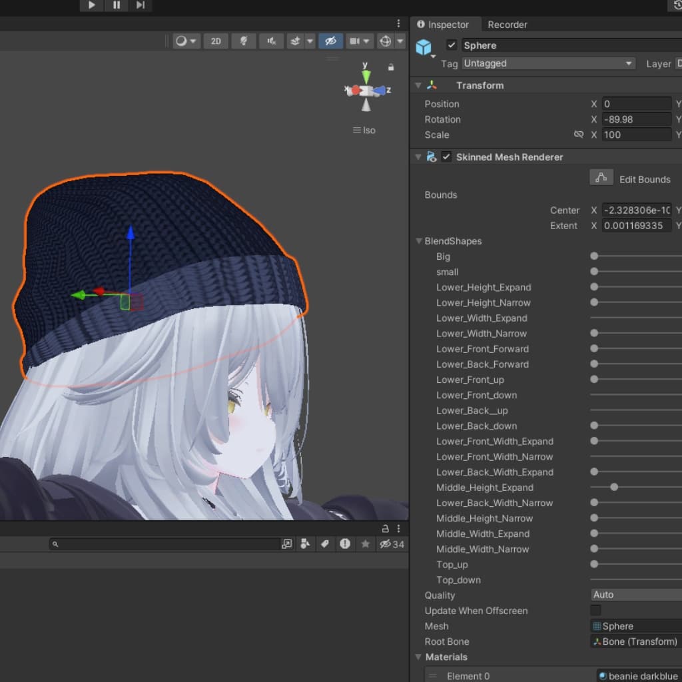682x682 pixels.
Task: Click the blue move gizmo arrow
Action: coord(130,232)
